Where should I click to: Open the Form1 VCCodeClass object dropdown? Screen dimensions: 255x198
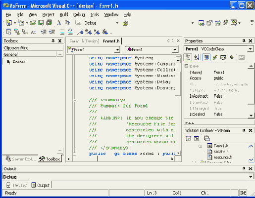(x=250, y=49)
